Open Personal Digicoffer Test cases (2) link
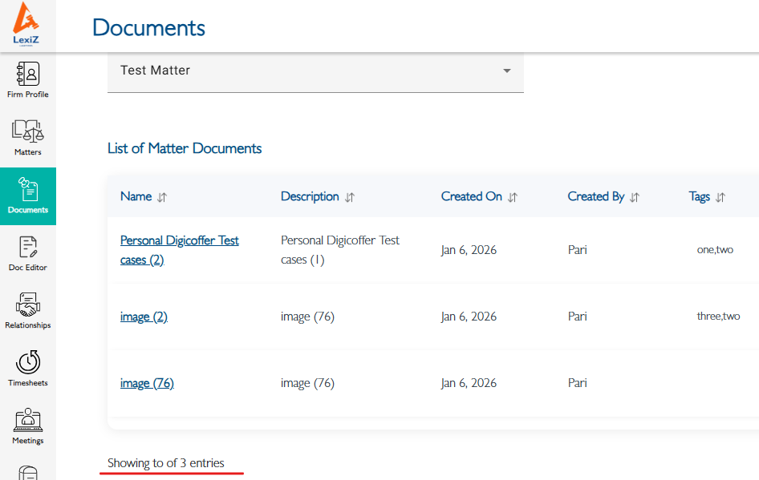 point(179,250)
